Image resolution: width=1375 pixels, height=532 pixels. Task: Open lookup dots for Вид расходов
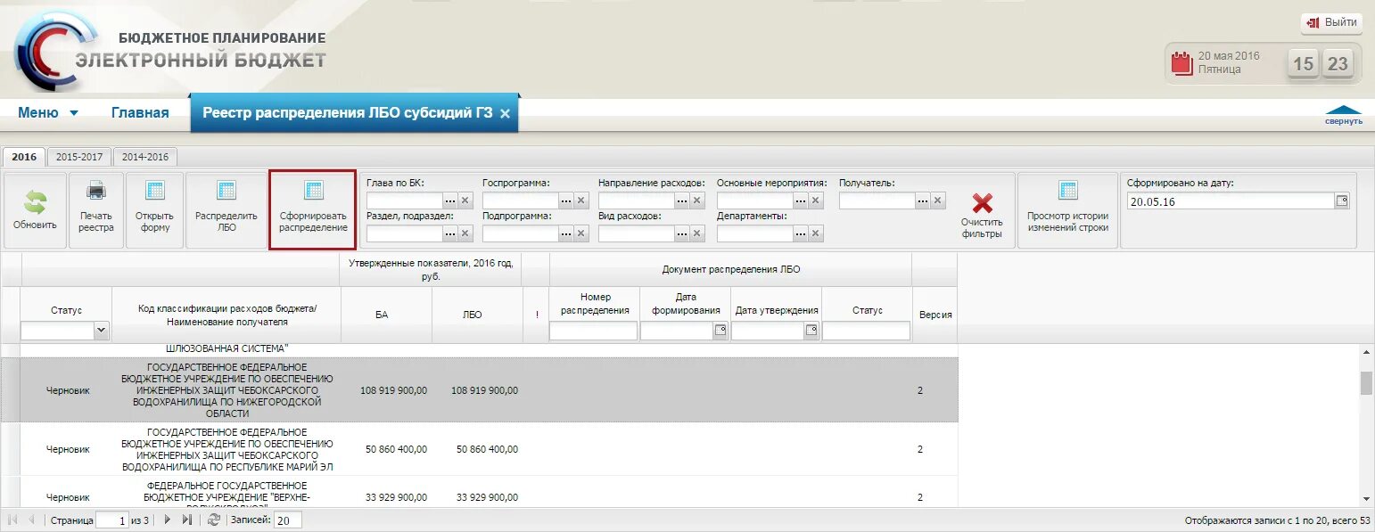(x=682, y=233)
